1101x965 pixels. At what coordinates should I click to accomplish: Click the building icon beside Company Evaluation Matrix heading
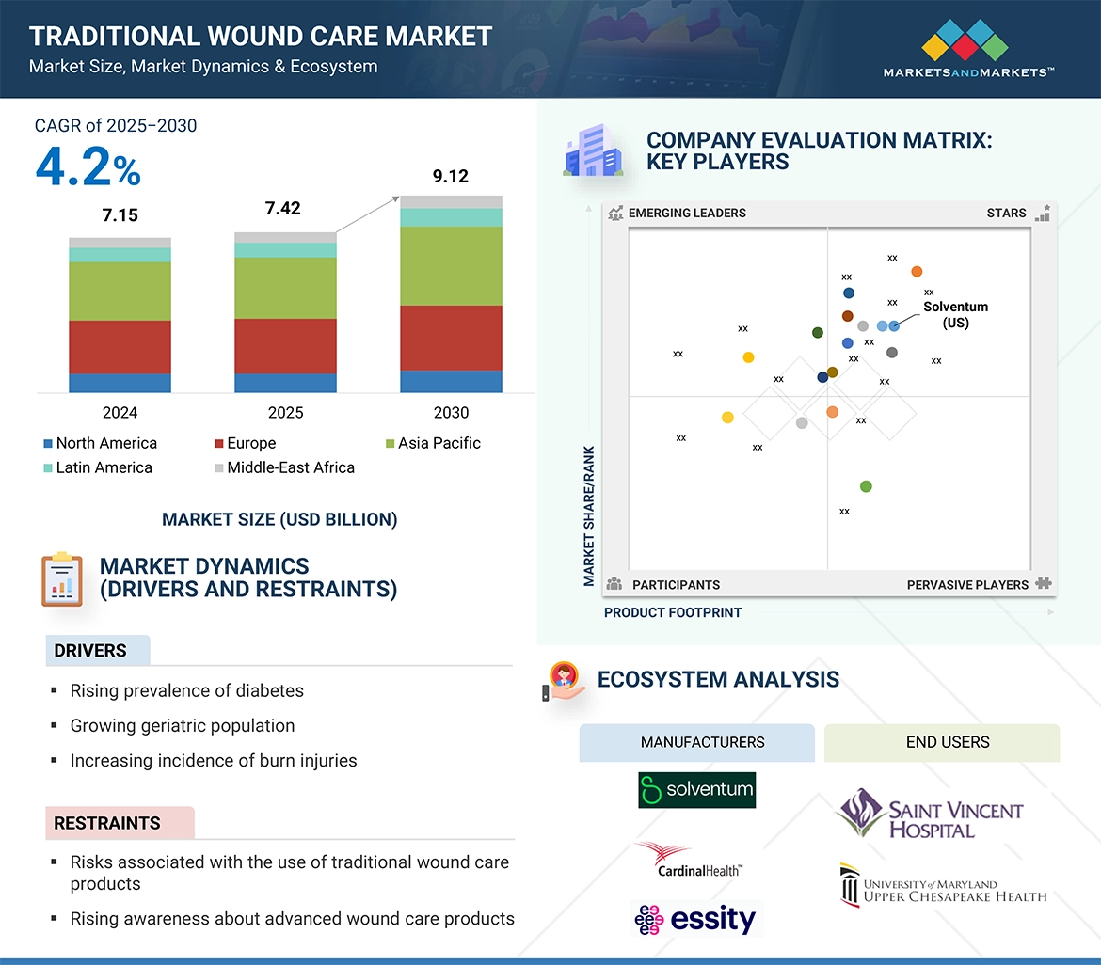click(x=594, y=151)
